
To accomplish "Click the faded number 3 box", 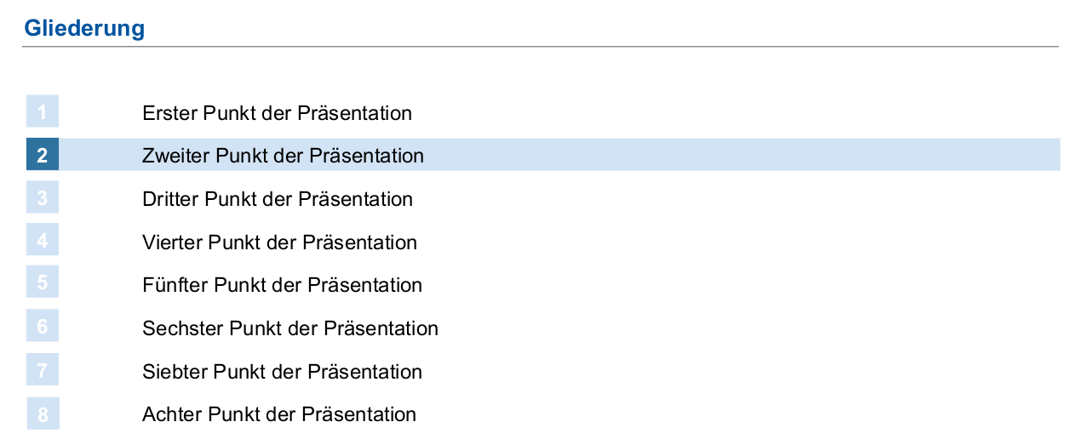I will (43, 199).
